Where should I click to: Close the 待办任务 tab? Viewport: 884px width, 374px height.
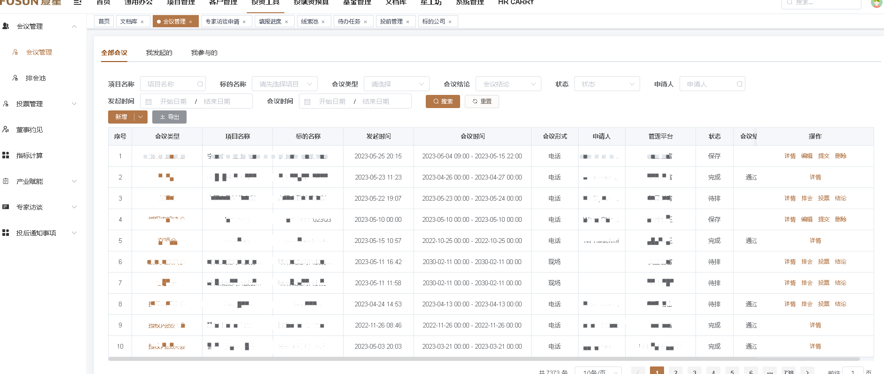tap(365, 22)
